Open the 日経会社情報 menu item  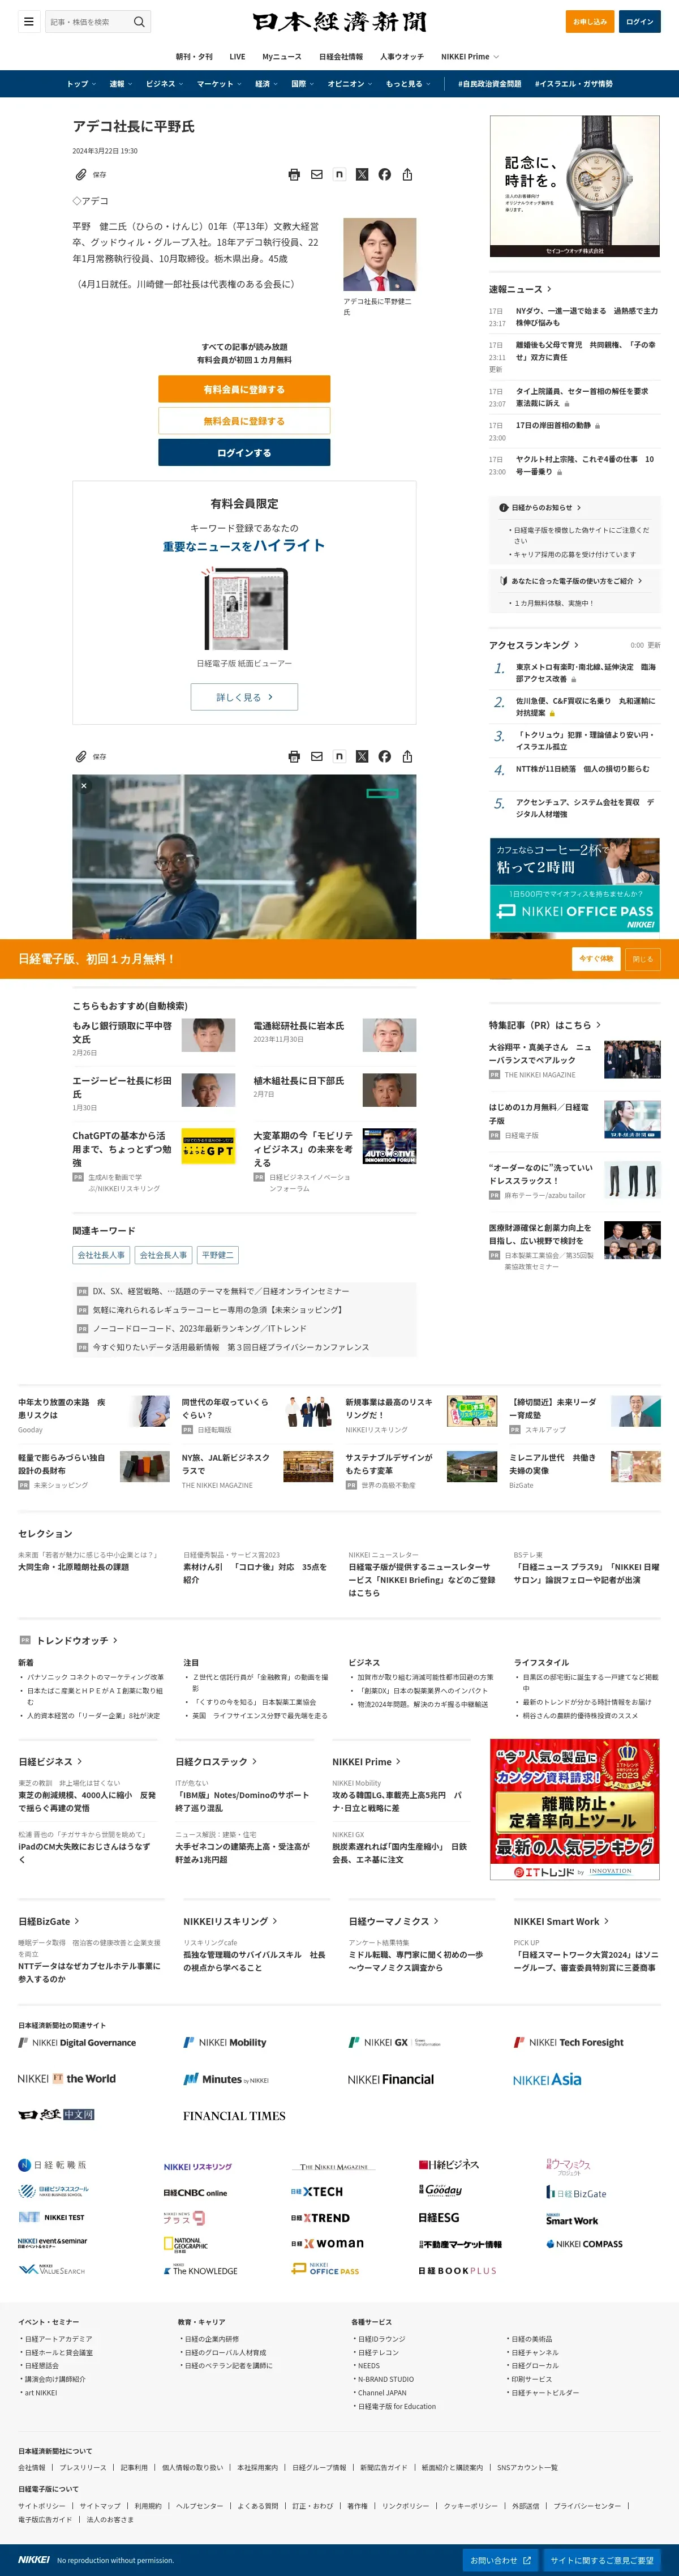[x=341, y=57]
